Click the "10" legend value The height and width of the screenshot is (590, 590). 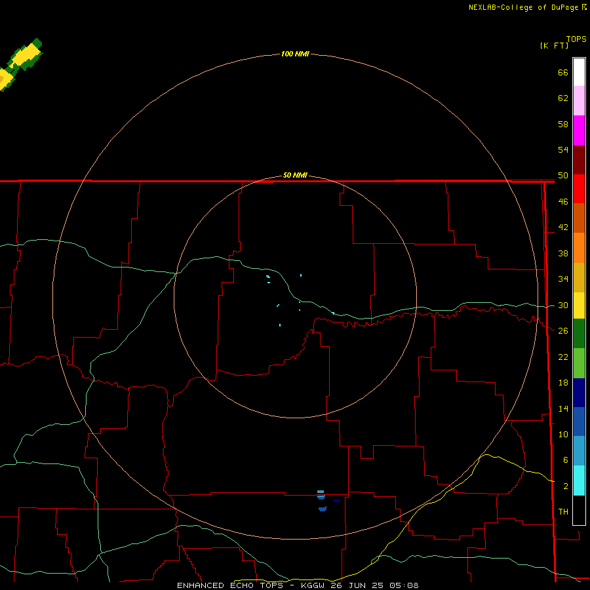pyautogui.click(x=563, y=434)
